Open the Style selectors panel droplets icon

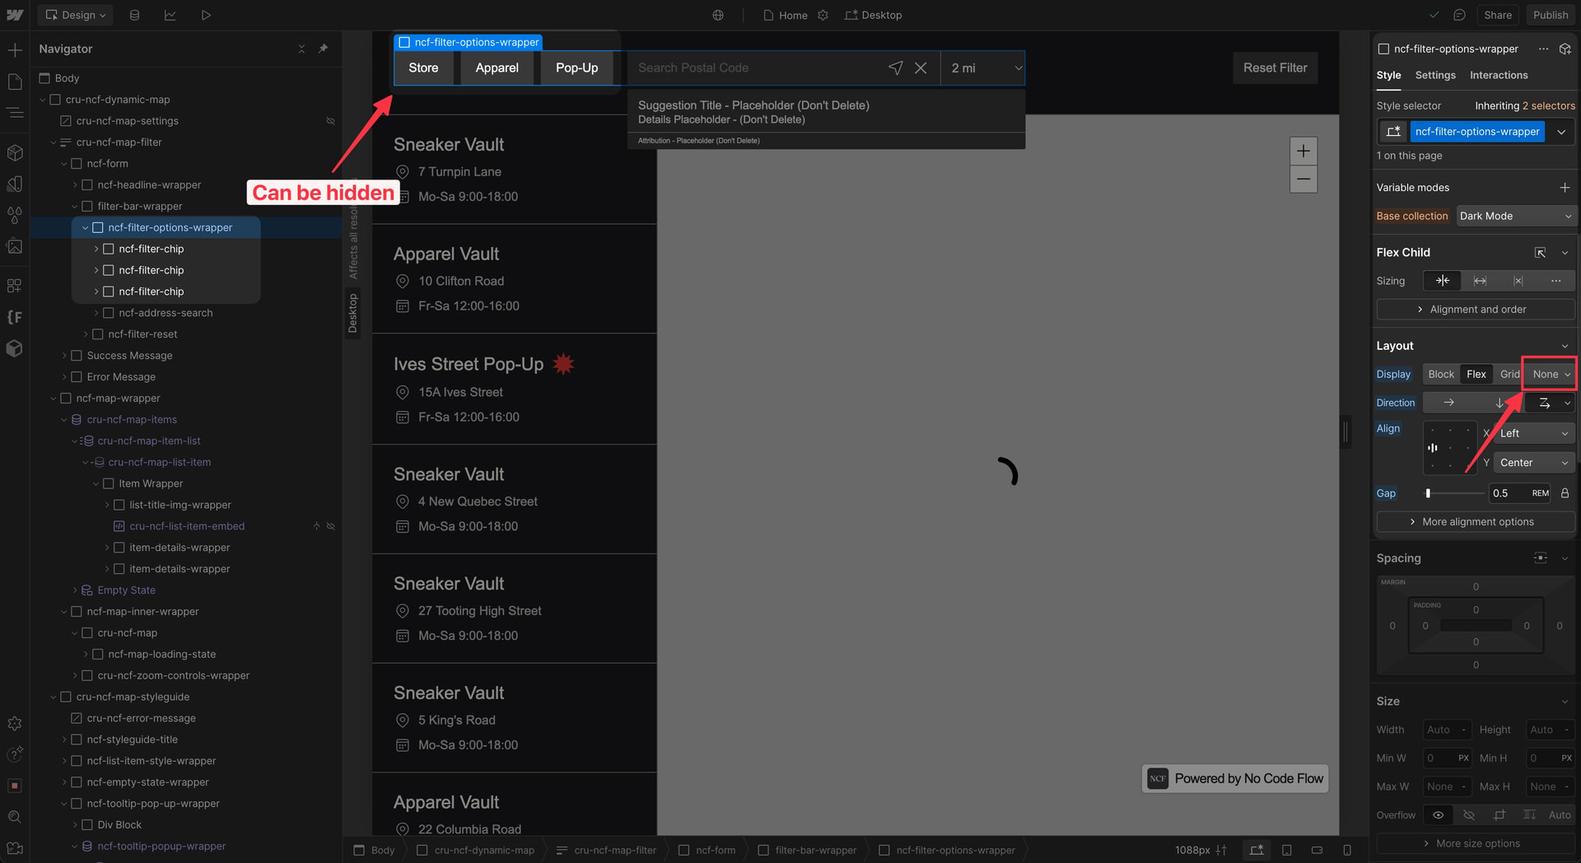(15, 215)
